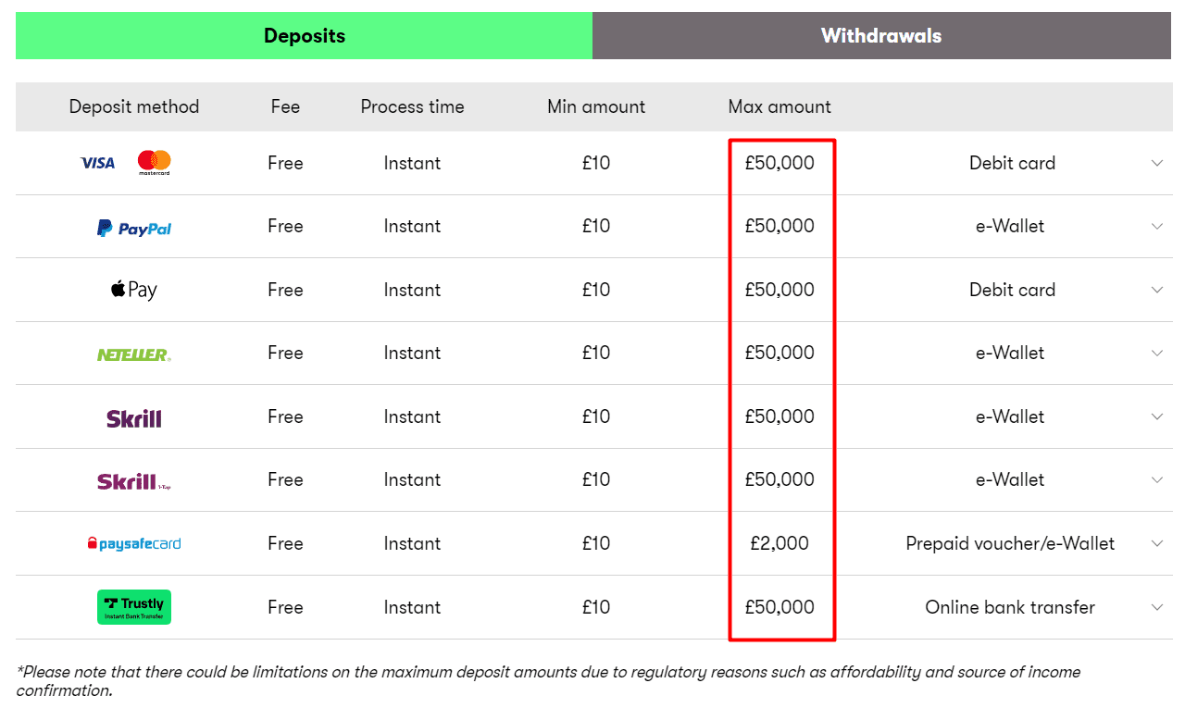Click the Neteller logo
This screenshot has width=1185, height=708.
tap(134, 354)
